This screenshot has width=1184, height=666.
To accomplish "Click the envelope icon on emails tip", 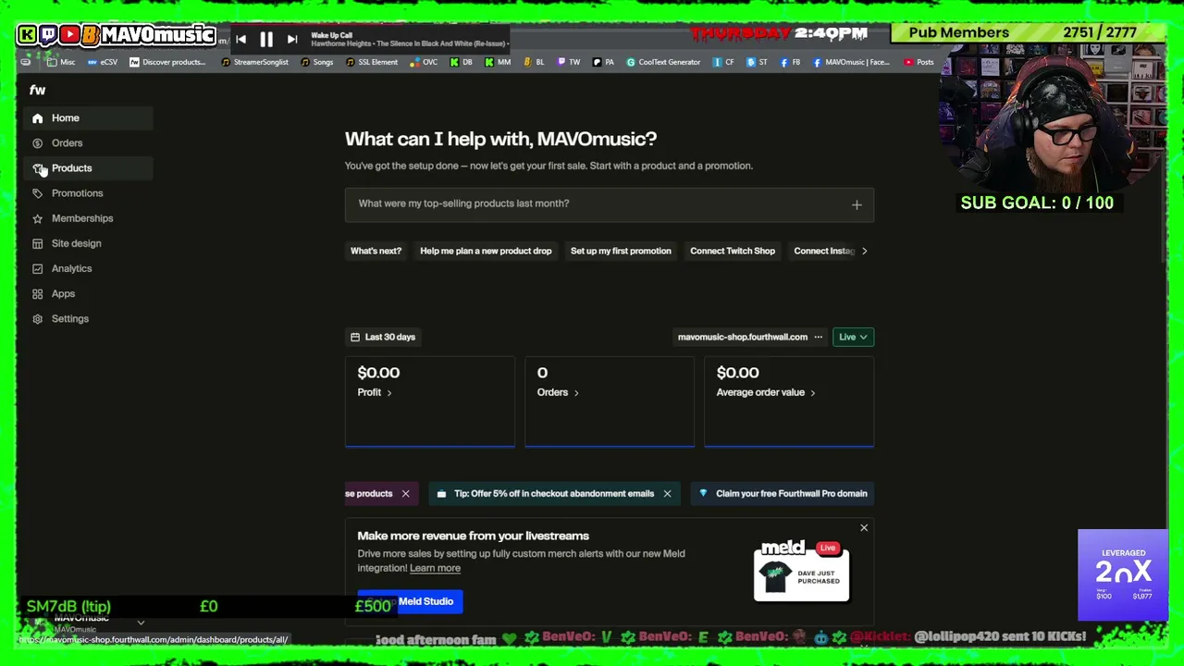I will (x=441, y=494).
